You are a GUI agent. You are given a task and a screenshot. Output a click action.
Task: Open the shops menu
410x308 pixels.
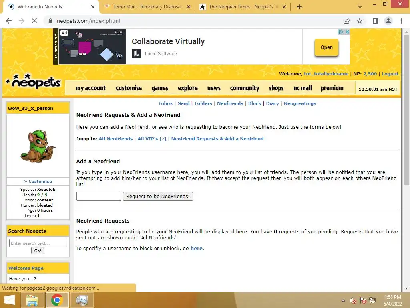tap(276, 88)
